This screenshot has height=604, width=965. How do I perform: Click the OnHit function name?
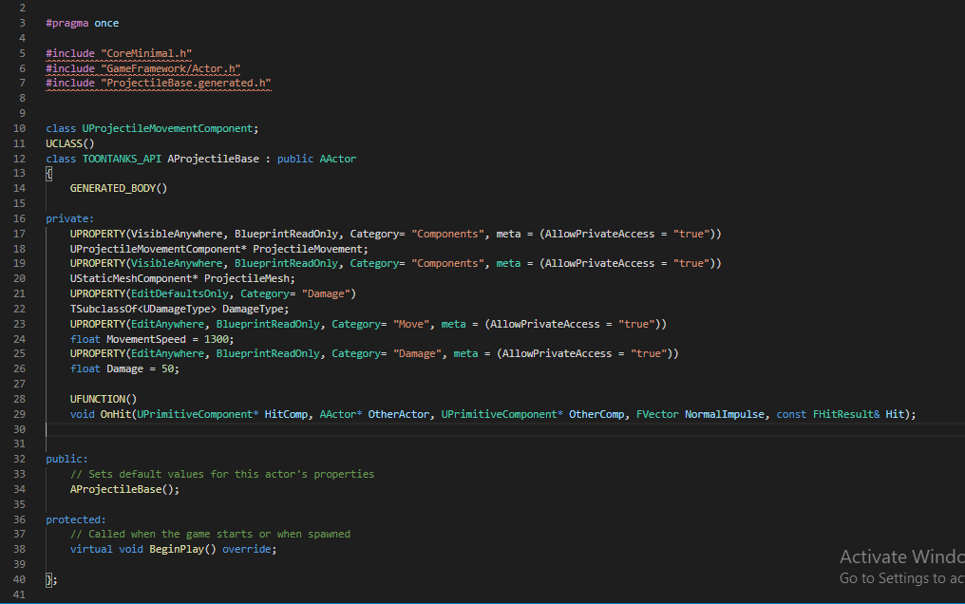point(116,414)
